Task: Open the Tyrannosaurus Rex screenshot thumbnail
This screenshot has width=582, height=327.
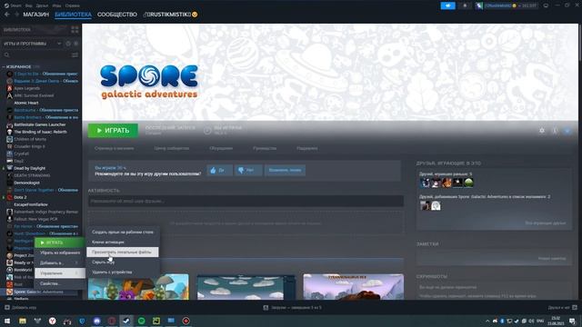Action: coord(354,287)
